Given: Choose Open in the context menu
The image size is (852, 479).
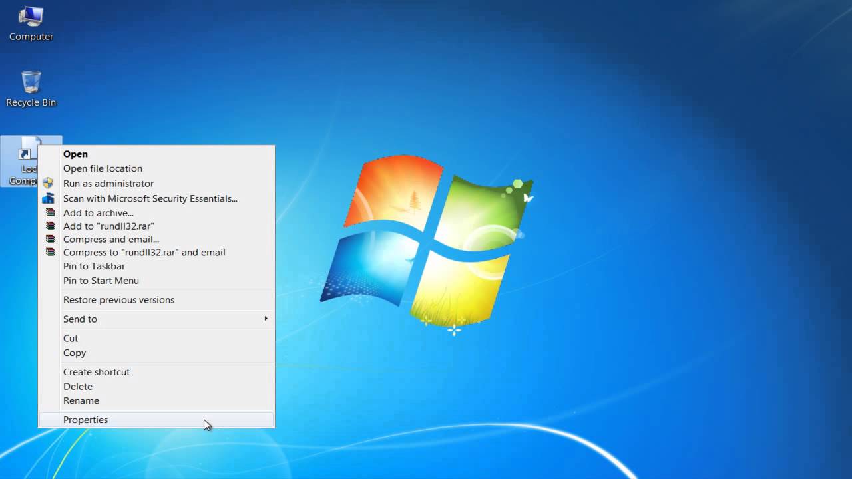Looking at the screenshot, I should pos(156,154).
